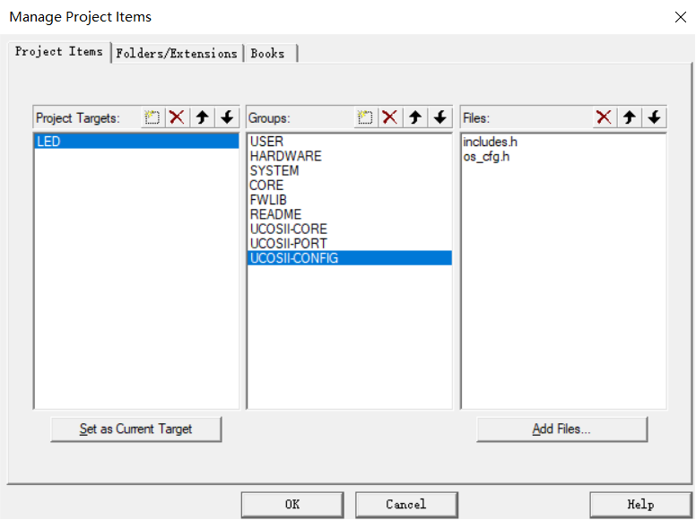Select USER group
This screenshot has width=696, height=520.
(349, 142)
